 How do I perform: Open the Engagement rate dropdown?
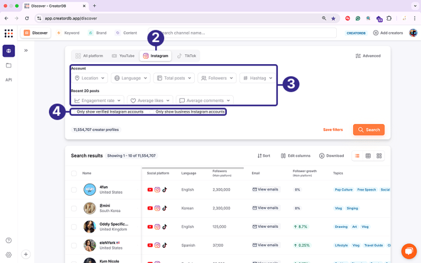click(98, 100)
